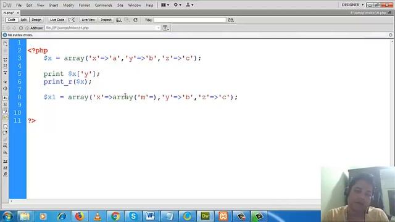Click Balance Braces icon

[x=6, y=88]
